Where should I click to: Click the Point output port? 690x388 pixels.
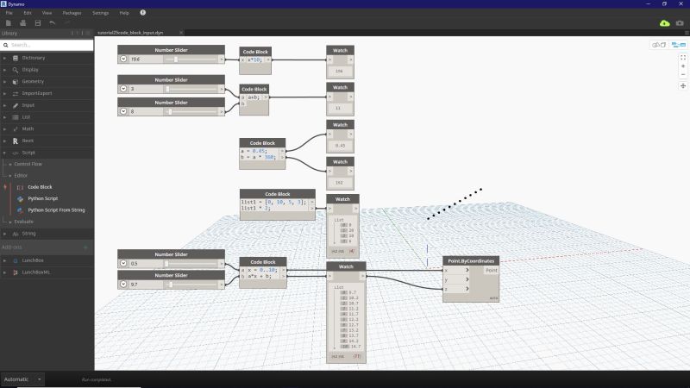(491, 270)
